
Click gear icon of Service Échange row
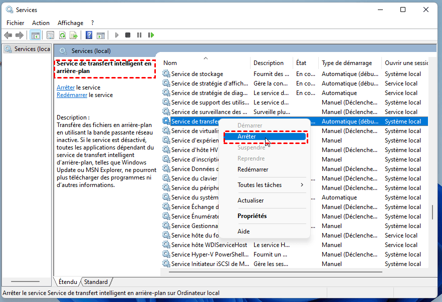166,206
